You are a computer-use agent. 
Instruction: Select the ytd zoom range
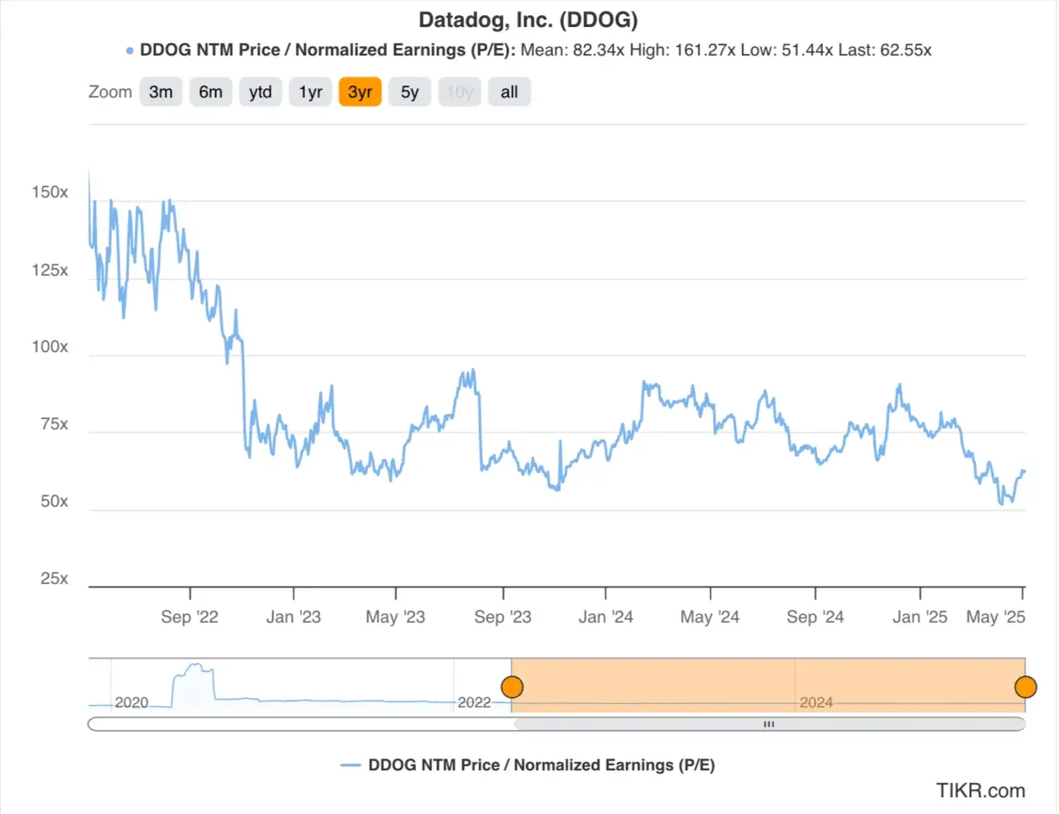(x=261, y=92)
